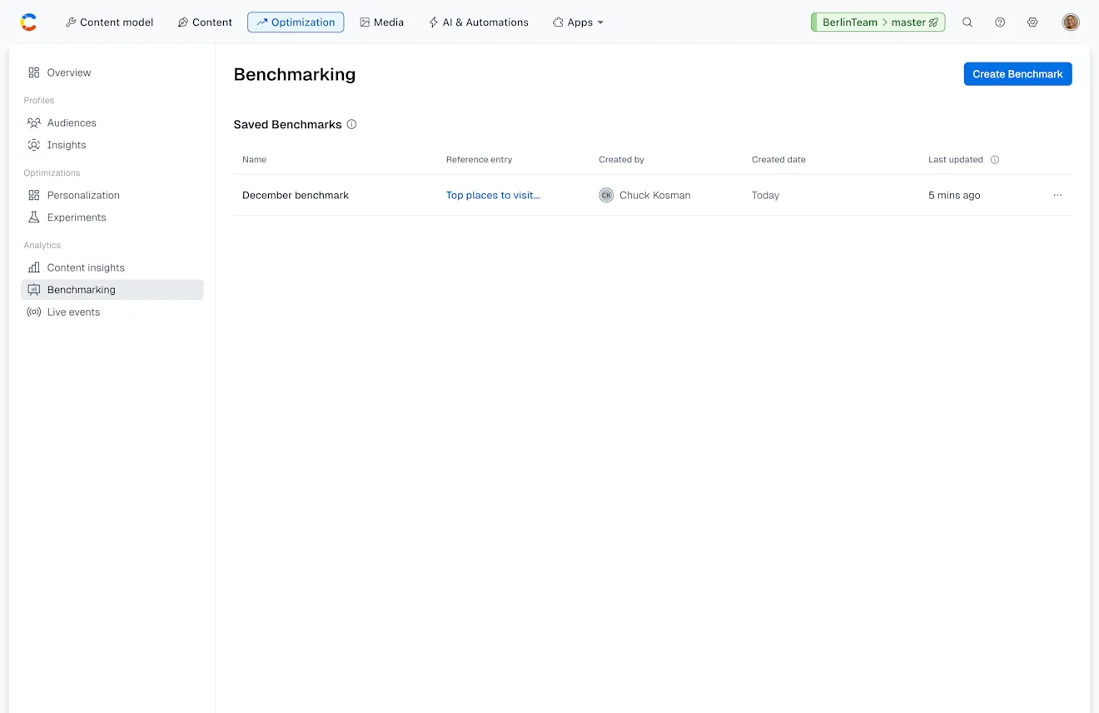Screen dimensions: 1099x713
Task: Select the Live events icon in sidebar
Action: 32,312
